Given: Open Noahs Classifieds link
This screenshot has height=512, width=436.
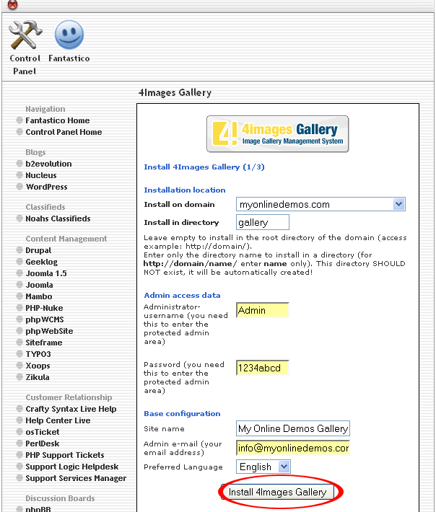Looking at the screenshot, I should pyautogui.click(x=58, y=219).
